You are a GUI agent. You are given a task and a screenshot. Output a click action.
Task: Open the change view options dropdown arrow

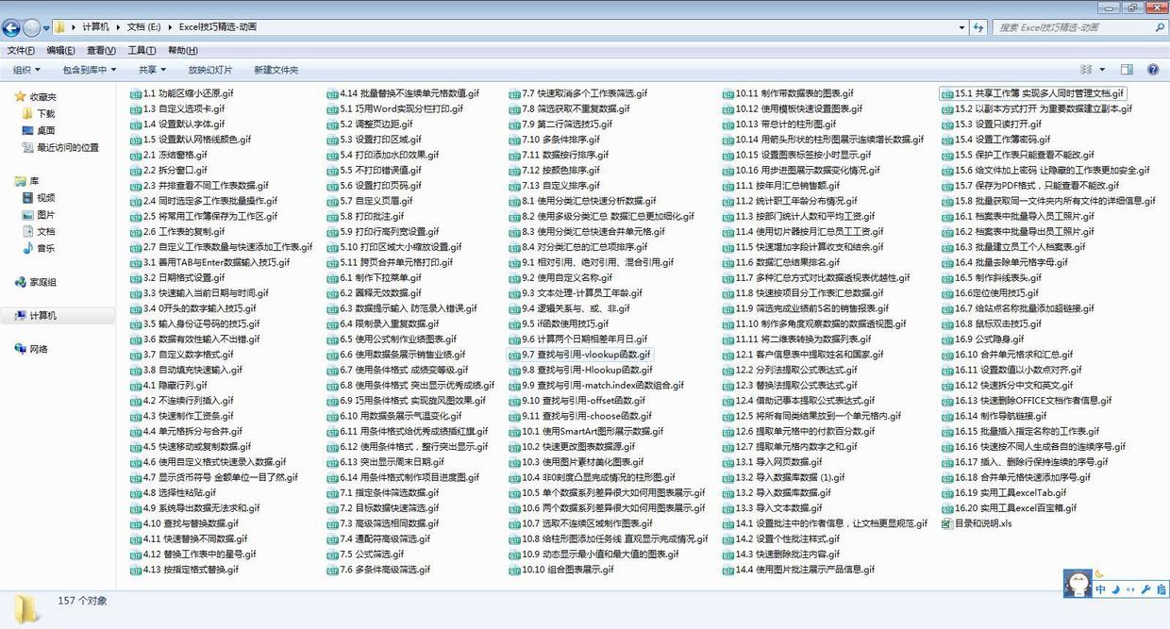click(1101, 70)
